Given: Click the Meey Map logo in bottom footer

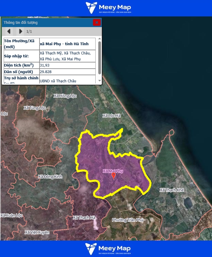Looking at the screenshot, I should click(x=108, y=249).
